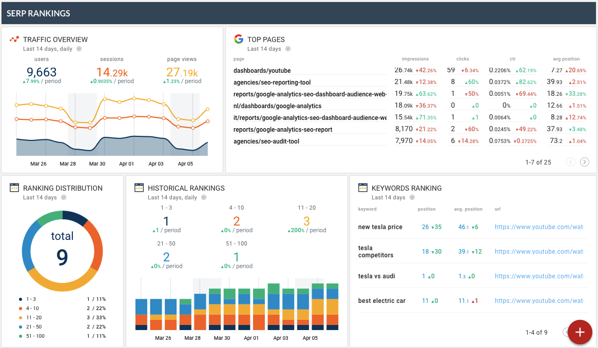598x348 pixels.
Task: Click the Ranking Distribution widget icon
Action: coord(14,188)
